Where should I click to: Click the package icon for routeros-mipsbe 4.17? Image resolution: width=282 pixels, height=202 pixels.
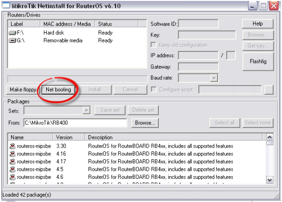13,162
